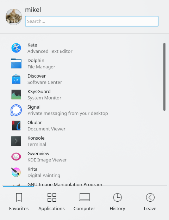Click the "System Monitor" description
This screenshot has height=220, width=169.
click(x=44, y=98)
